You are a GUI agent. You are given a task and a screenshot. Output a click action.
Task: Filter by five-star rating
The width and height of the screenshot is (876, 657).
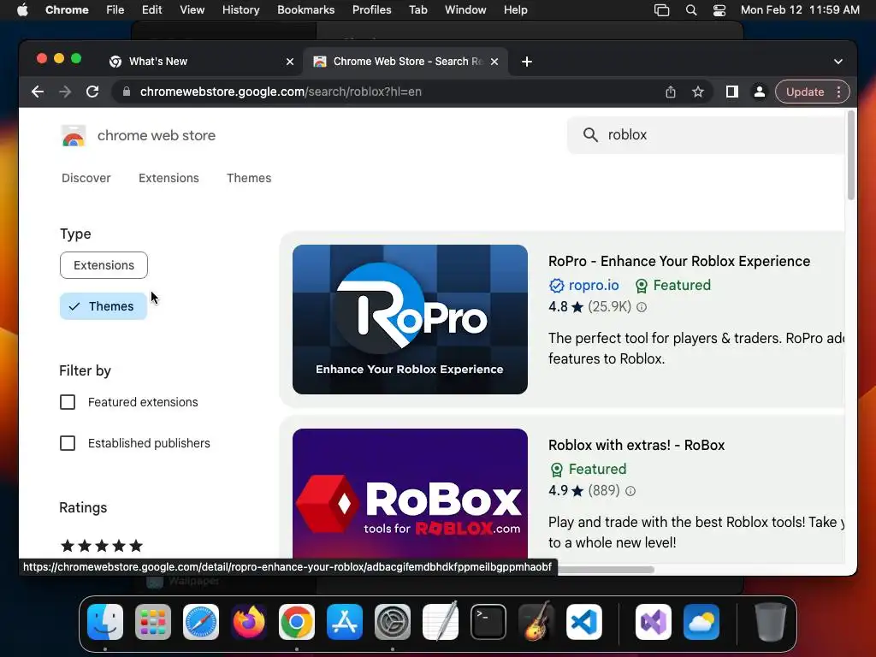pyautogui.click(x=102, y=546)
